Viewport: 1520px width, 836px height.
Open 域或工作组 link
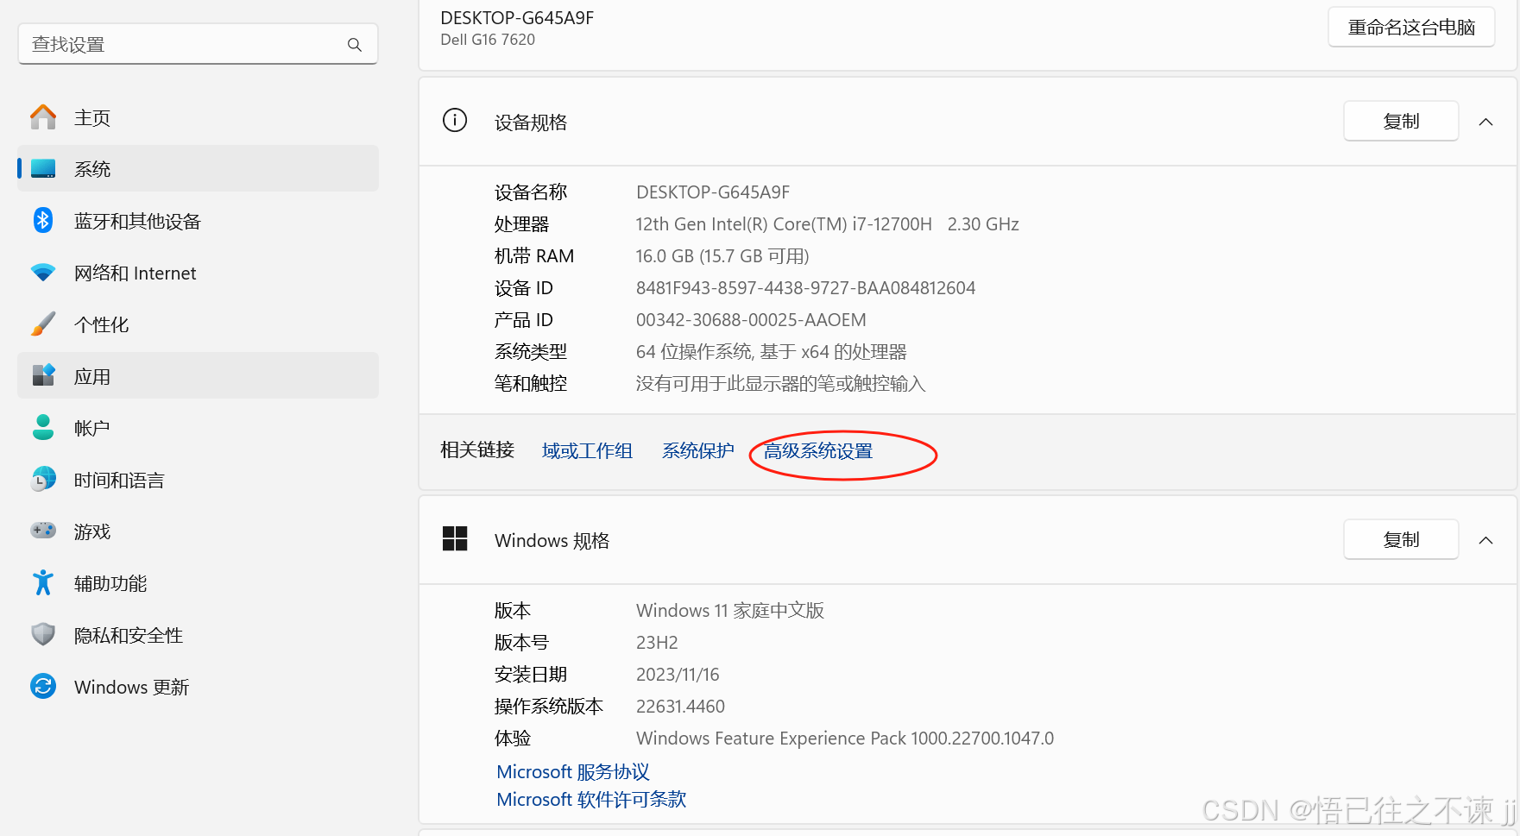tap(587, 451)
